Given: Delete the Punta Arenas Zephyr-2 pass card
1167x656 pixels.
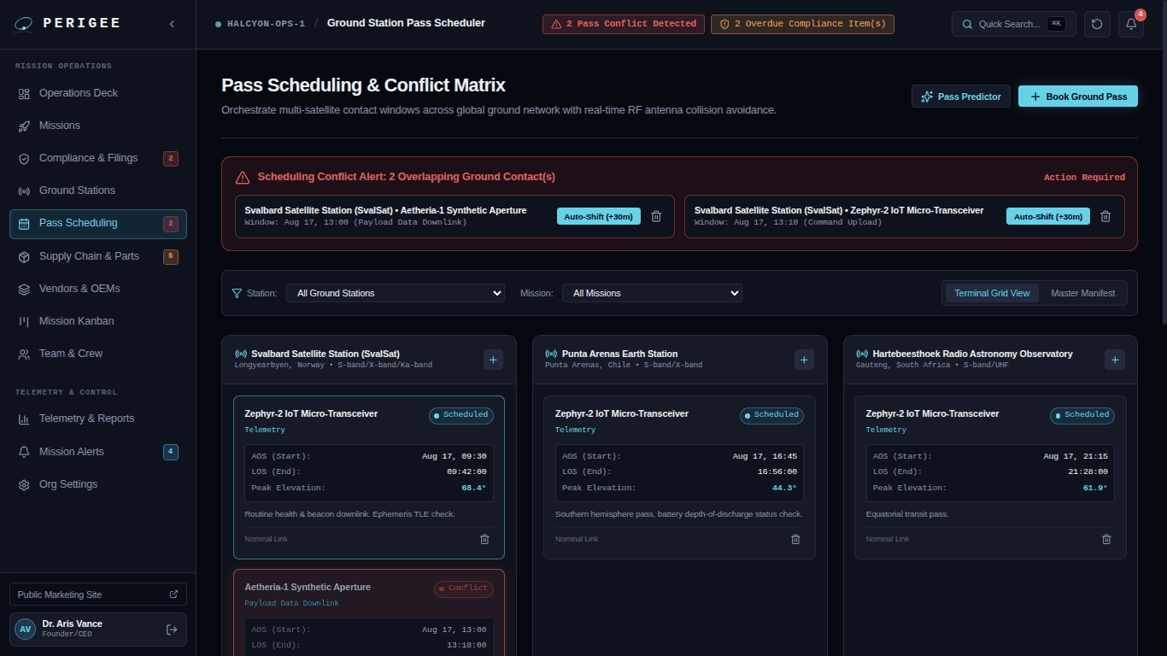Looking at the screenshot, I should click(x=795, y=539).
